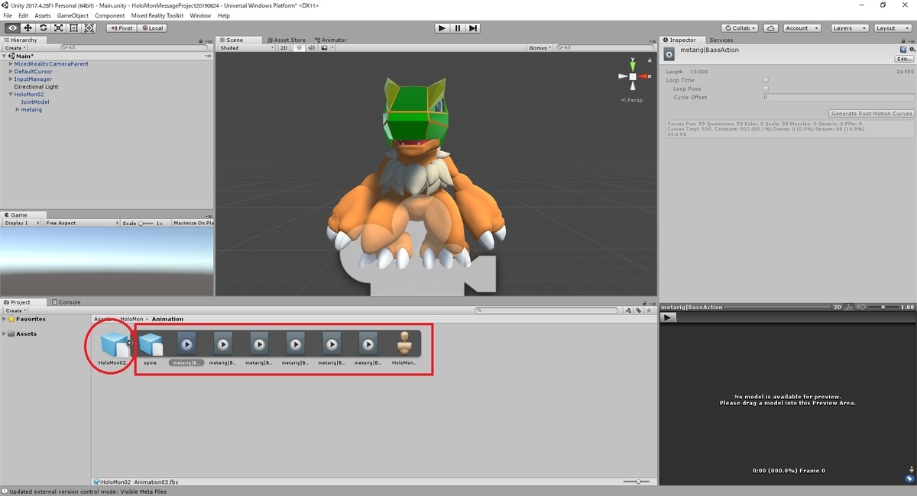Select the Move tool

pos(28,28)
